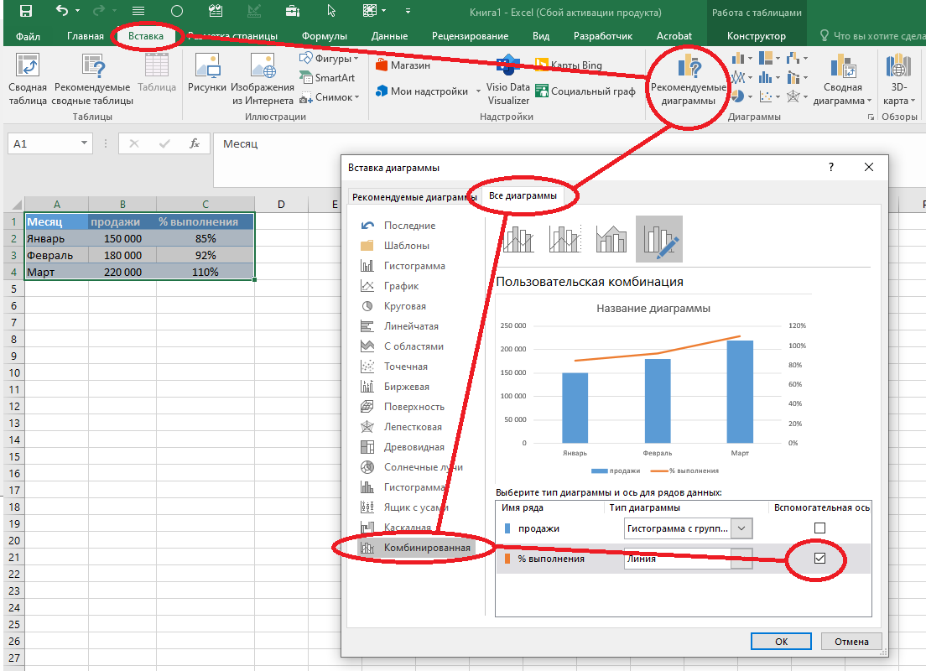Select cell with value 220 000
Image resolution: width=926 pixels, height=671 pixels.
122,273
